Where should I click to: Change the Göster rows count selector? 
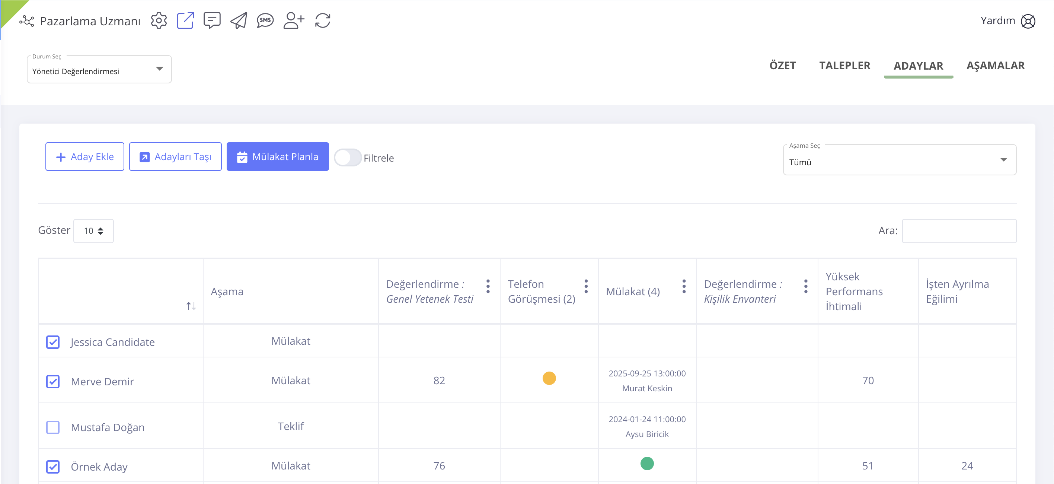tap(93, 231)
